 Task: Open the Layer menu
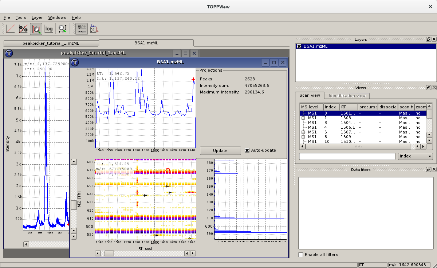[37, 17]
